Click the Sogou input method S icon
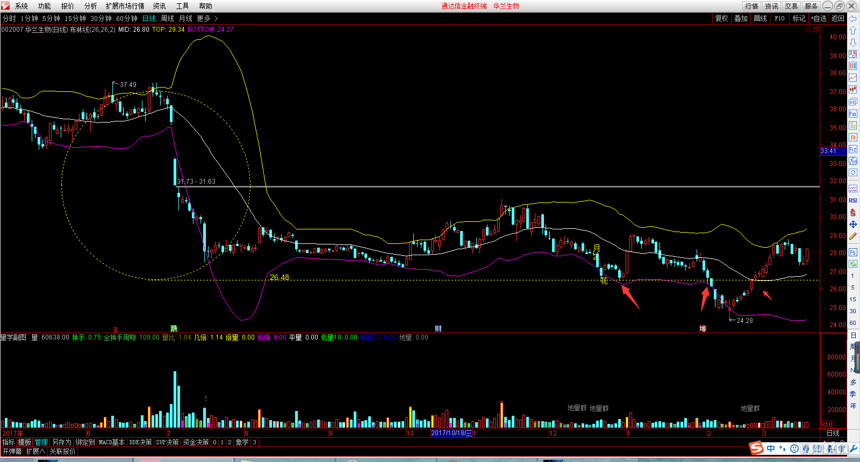 point(757,448)
